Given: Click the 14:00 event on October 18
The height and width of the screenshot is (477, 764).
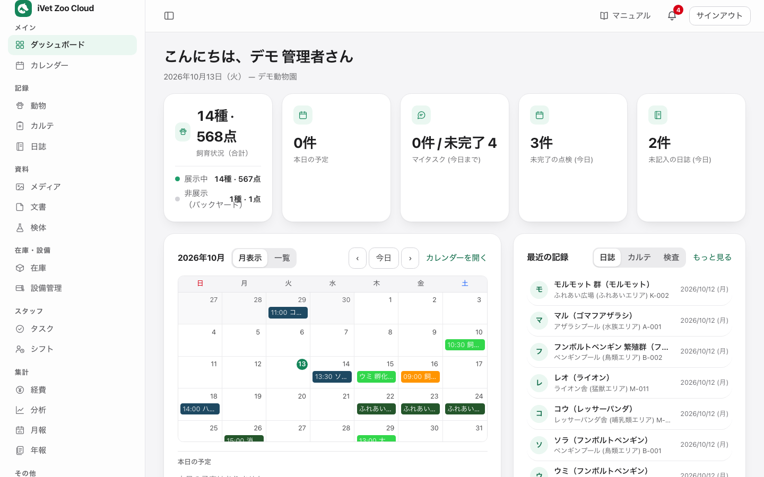Looking at the screenshot, I should coord(200,409).
